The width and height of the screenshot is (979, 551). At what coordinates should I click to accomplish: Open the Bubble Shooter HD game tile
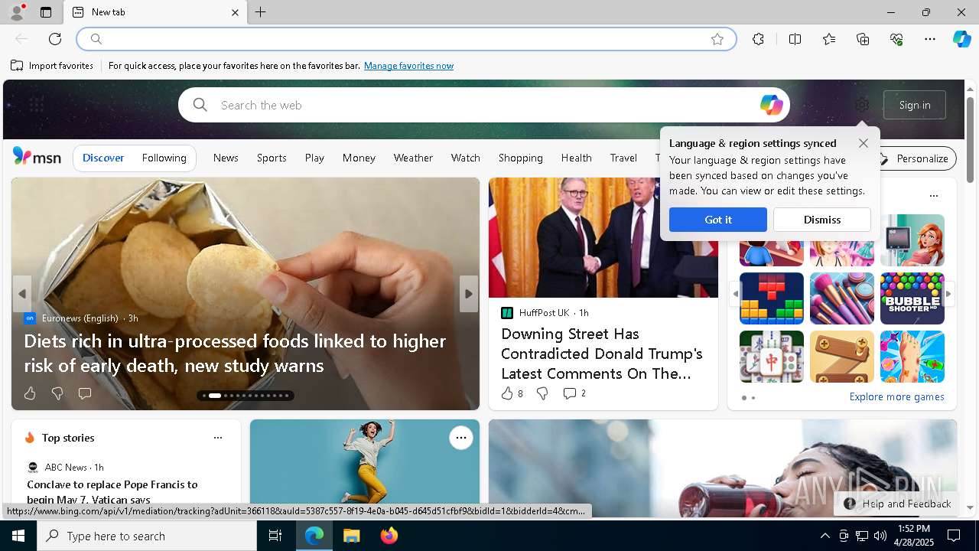[912, 298]
